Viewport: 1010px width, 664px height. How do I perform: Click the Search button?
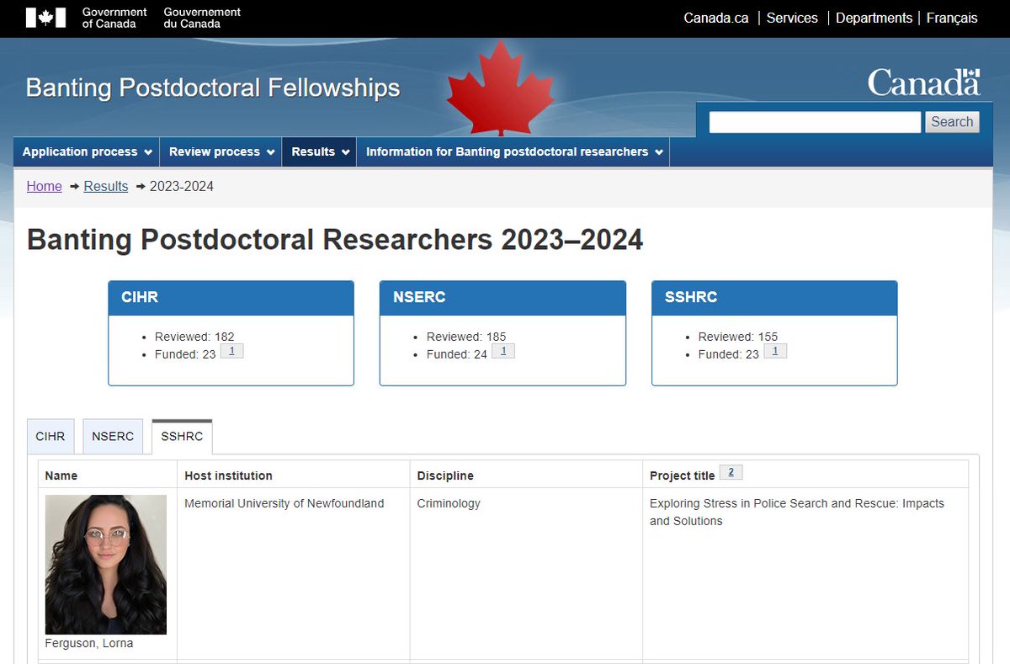pyautogui.click(x=952, y=122)
